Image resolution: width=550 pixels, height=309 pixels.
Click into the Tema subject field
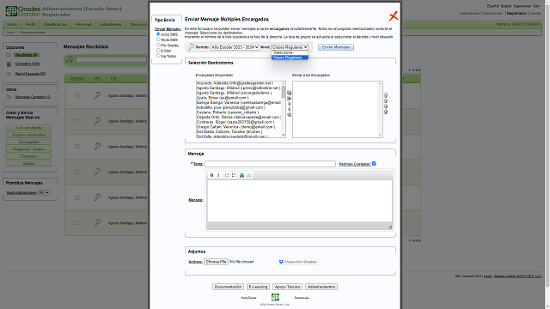[x=270, y=164]
